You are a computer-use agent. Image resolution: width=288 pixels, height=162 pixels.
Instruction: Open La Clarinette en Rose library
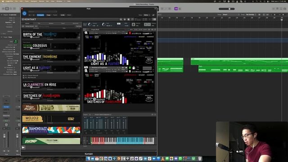tap(51, 85)
